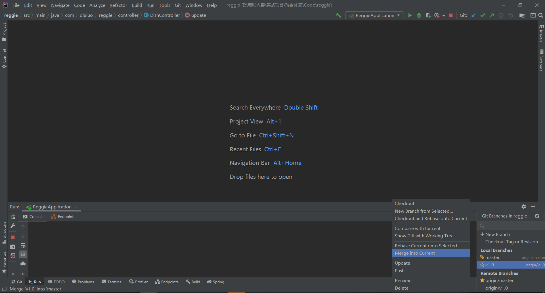Stop the process in Run panel sidebar
545x293 pixels.
13,237
